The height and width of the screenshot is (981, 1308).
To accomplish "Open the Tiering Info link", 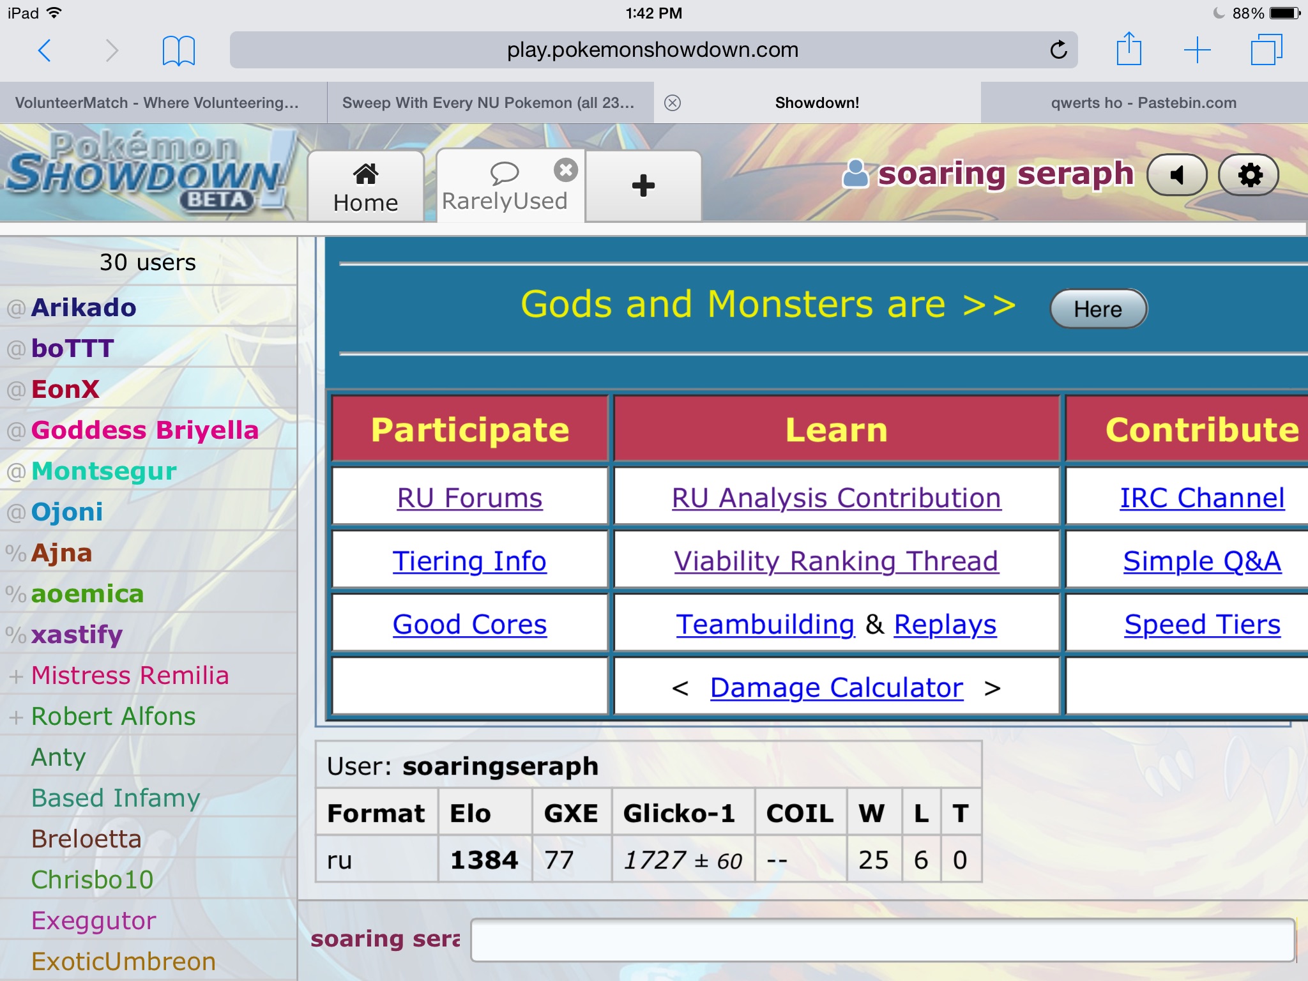I will 469,561.
